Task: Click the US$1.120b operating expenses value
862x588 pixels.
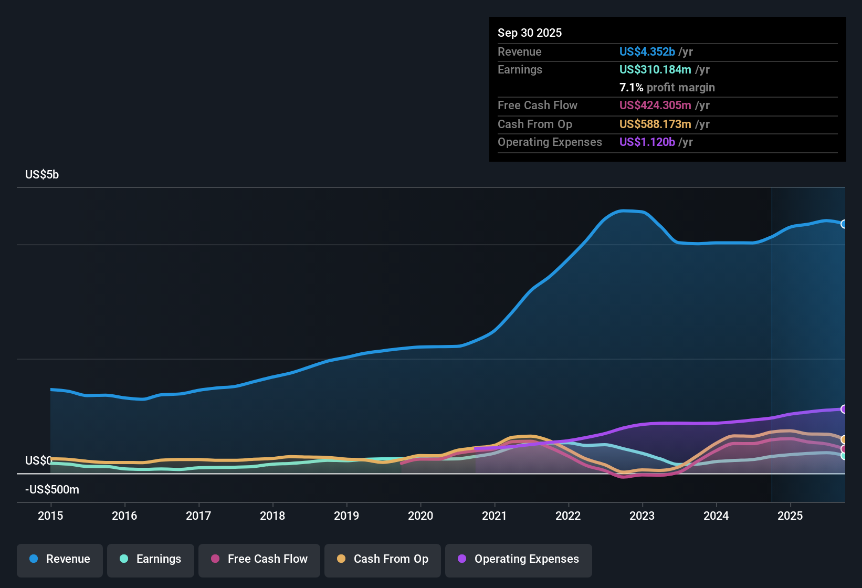Action: (647, 142)
